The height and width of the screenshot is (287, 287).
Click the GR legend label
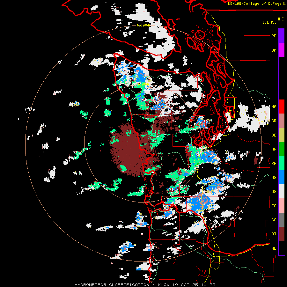274,121
